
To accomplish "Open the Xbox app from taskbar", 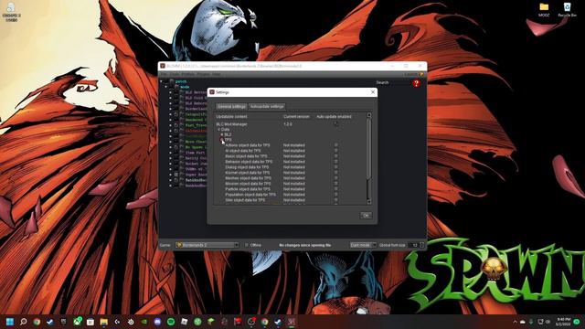I will click(77, 322).
